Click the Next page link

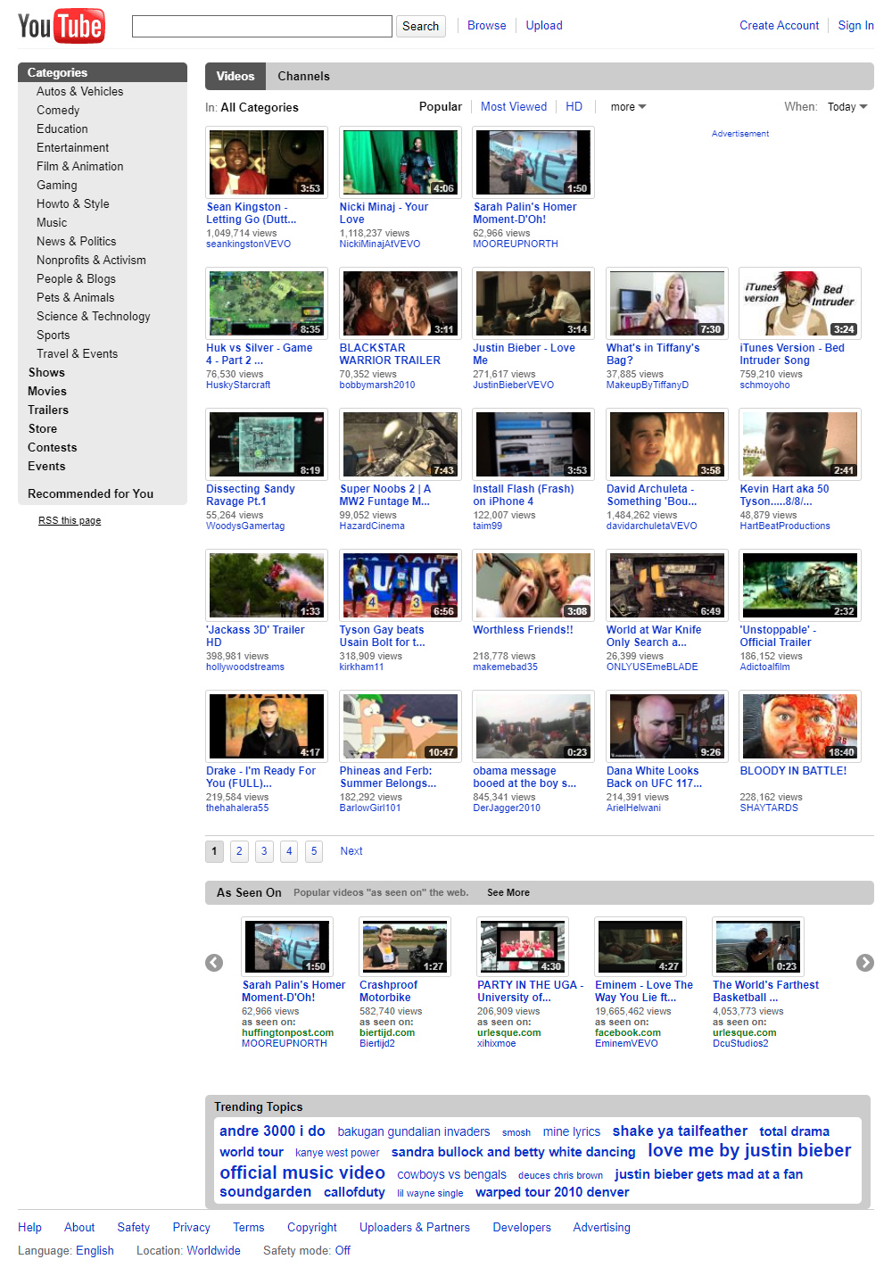tap(351, 851)
